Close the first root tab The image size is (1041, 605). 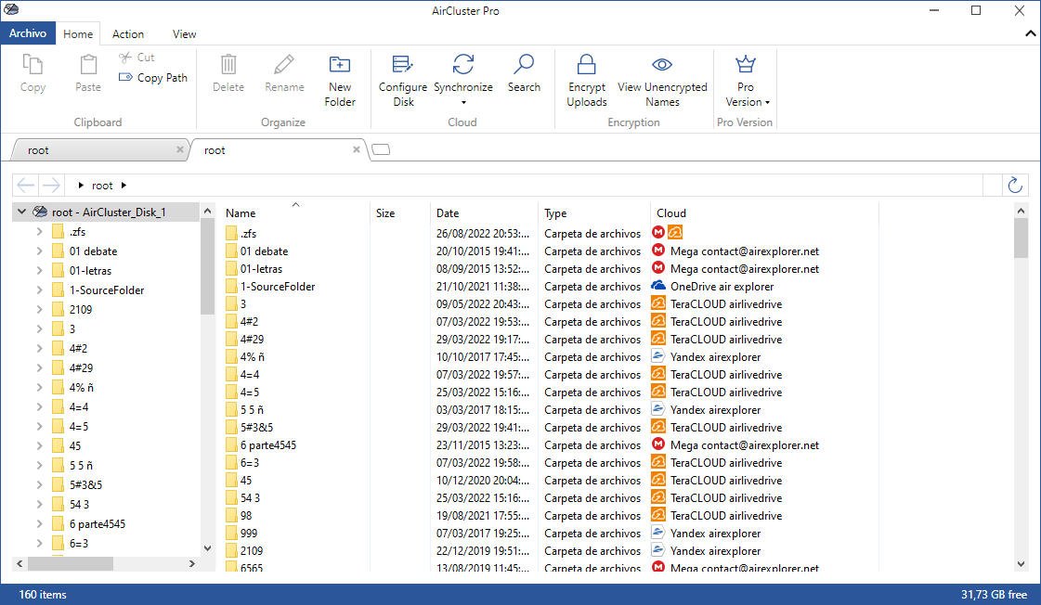coord(179,149)
